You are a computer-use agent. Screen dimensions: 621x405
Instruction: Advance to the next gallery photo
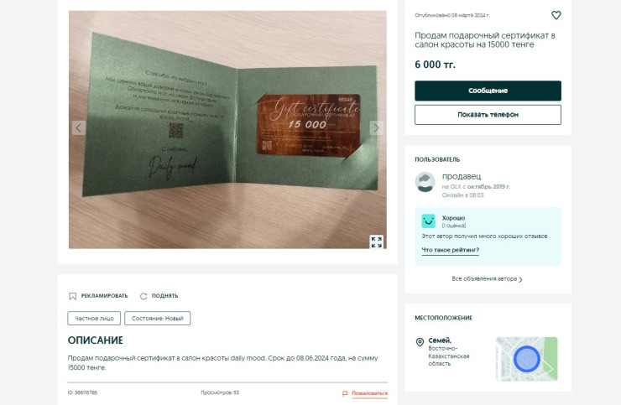[376, 128]
